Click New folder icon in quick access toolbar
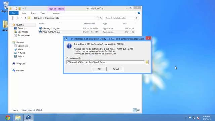The width and height of the screenshot is (215, 121). tap(20, 9)
